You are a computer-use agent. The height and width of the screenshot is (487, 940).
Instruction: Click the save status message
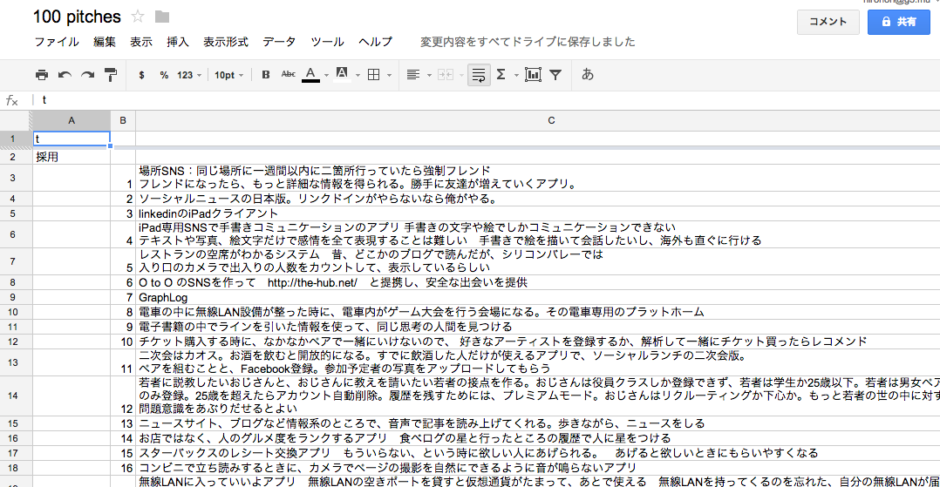pos(528,42)
